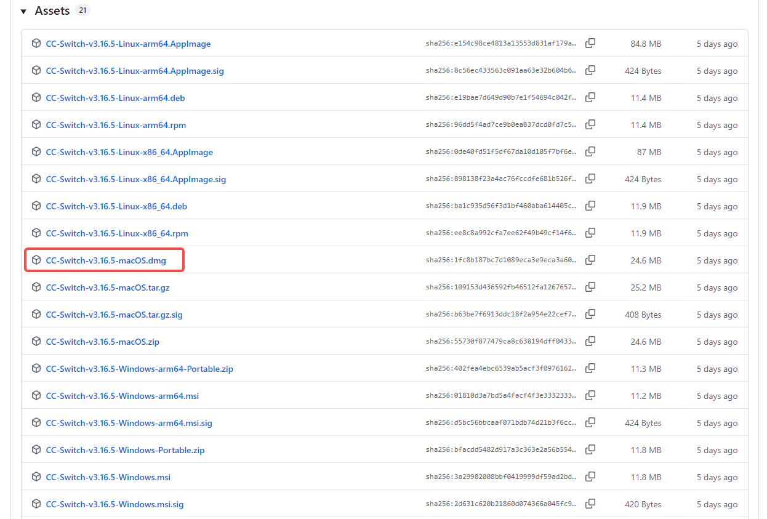Copy SHA256 for Linux-arm64.AppImage
The width and height of the screenshot is (767, 519).
click(x=590, y=44)
